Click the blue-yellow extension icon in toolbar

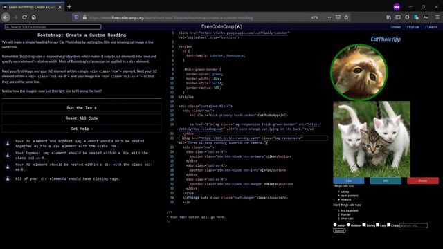point(416,17)
